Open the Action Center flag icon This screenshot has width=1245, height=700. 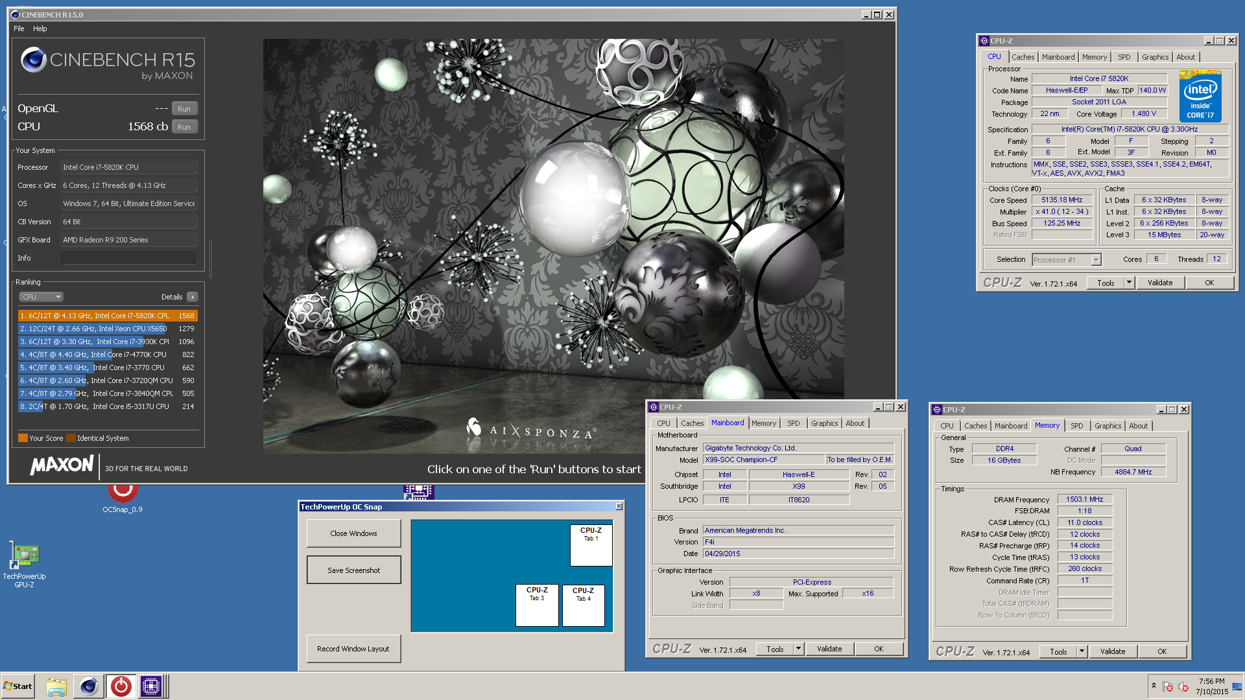click(x=1168, y=686)
